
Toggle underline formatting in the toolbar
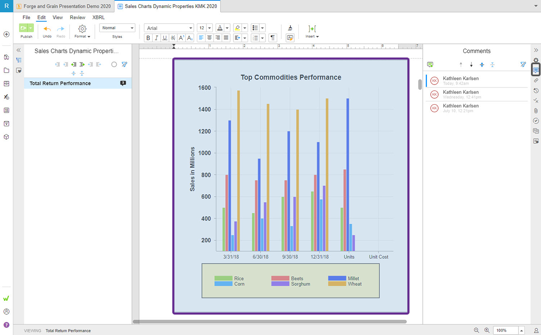click(165, 37)
